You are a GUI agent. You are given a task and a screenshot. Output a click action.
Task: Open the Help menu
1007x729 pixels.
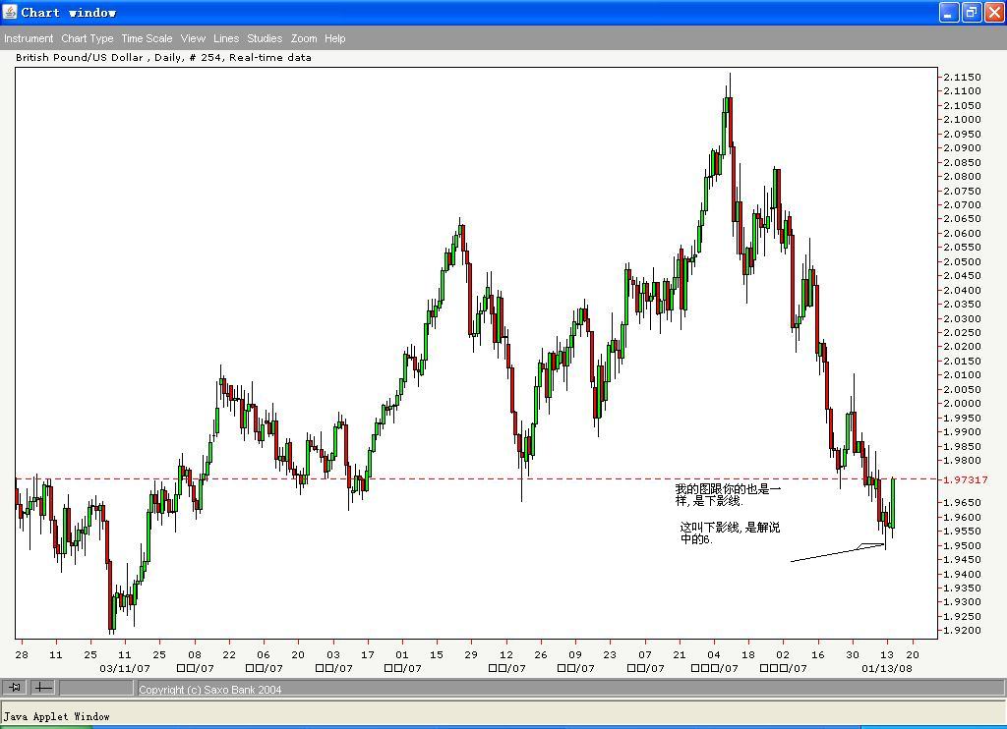(334, 38)
